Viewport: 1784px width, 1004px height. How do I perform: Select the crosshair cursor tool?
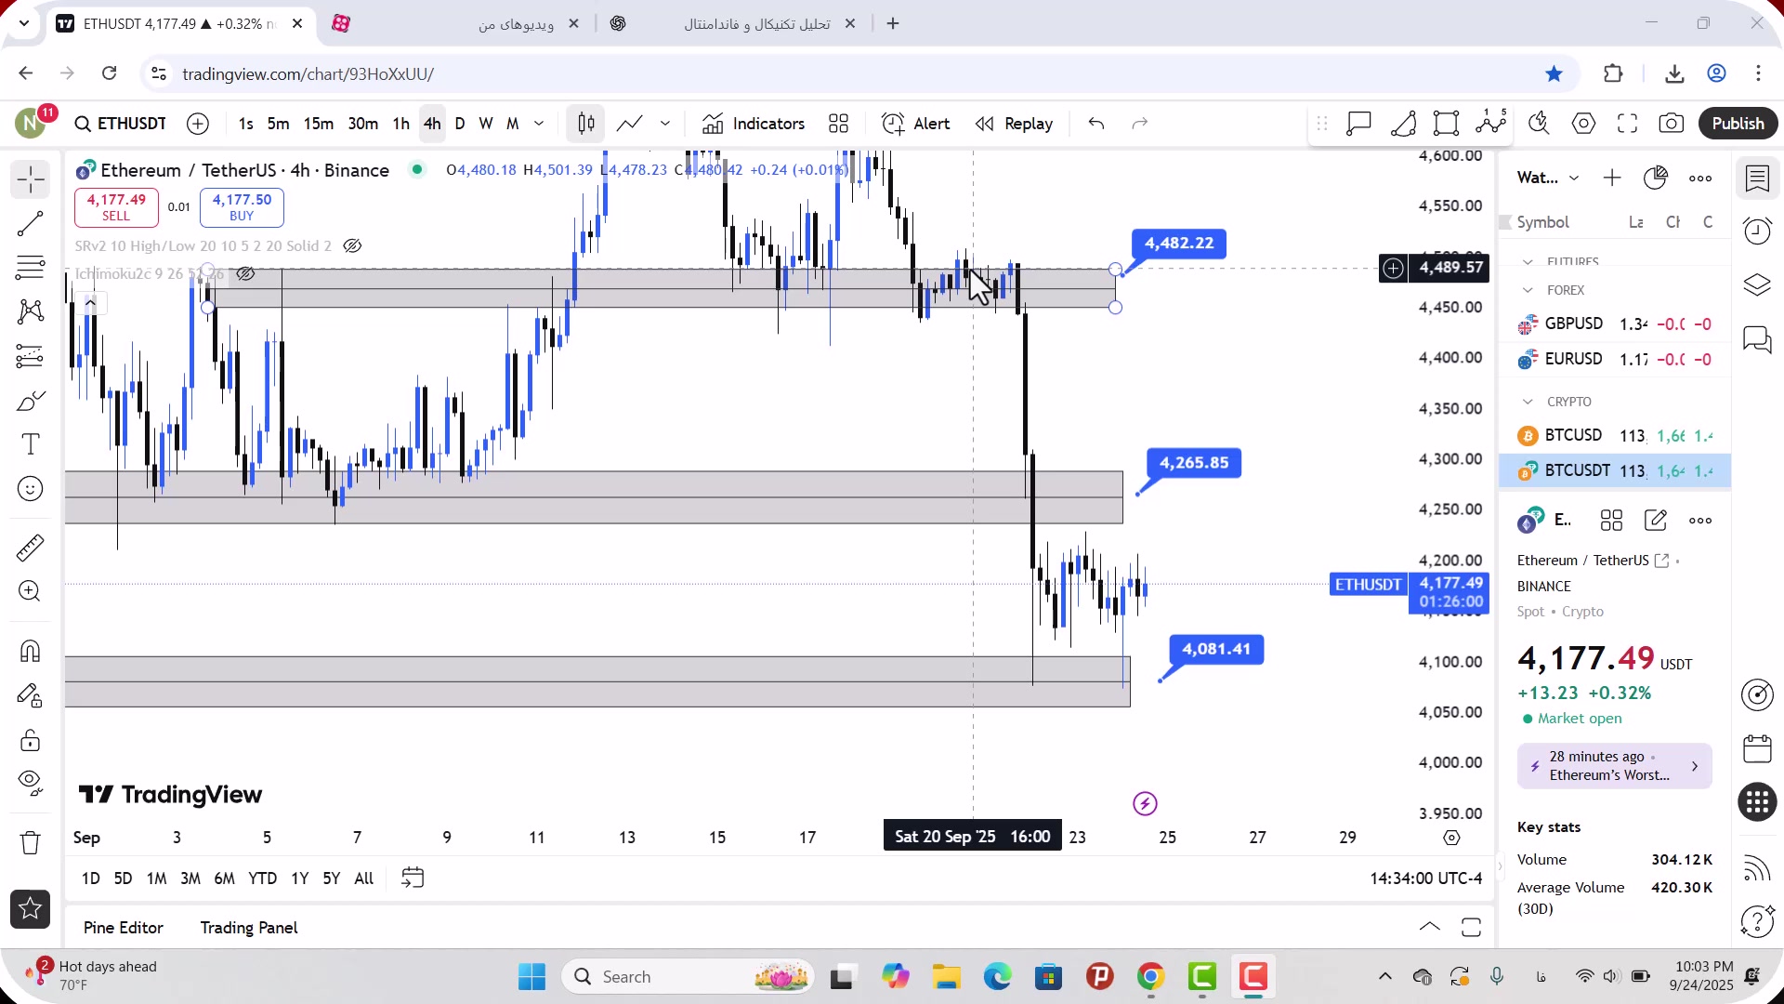coord(30,178)
